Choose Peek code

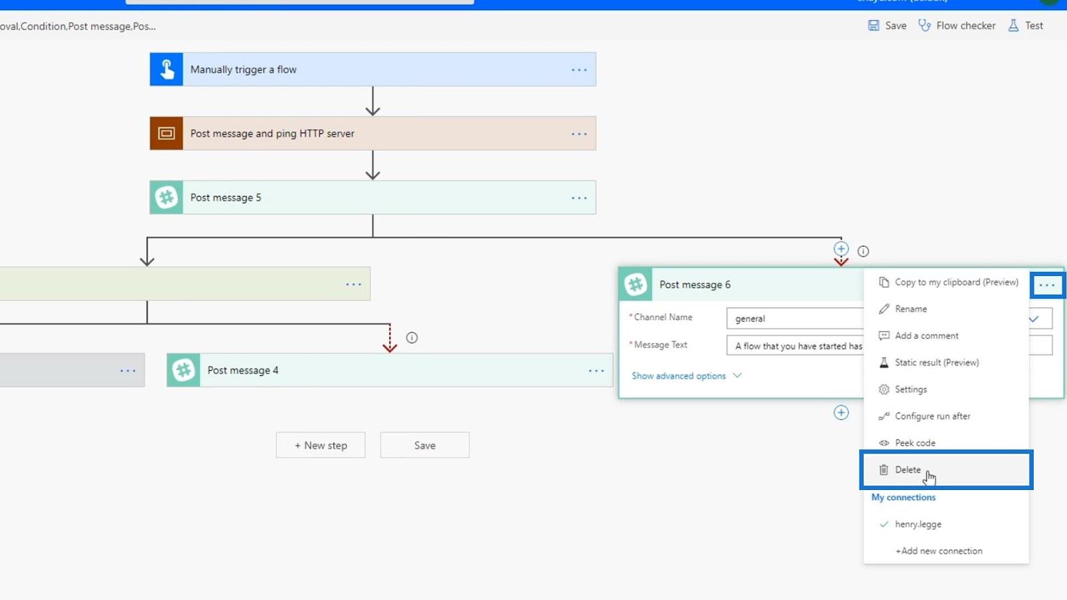tap(946, 443)
